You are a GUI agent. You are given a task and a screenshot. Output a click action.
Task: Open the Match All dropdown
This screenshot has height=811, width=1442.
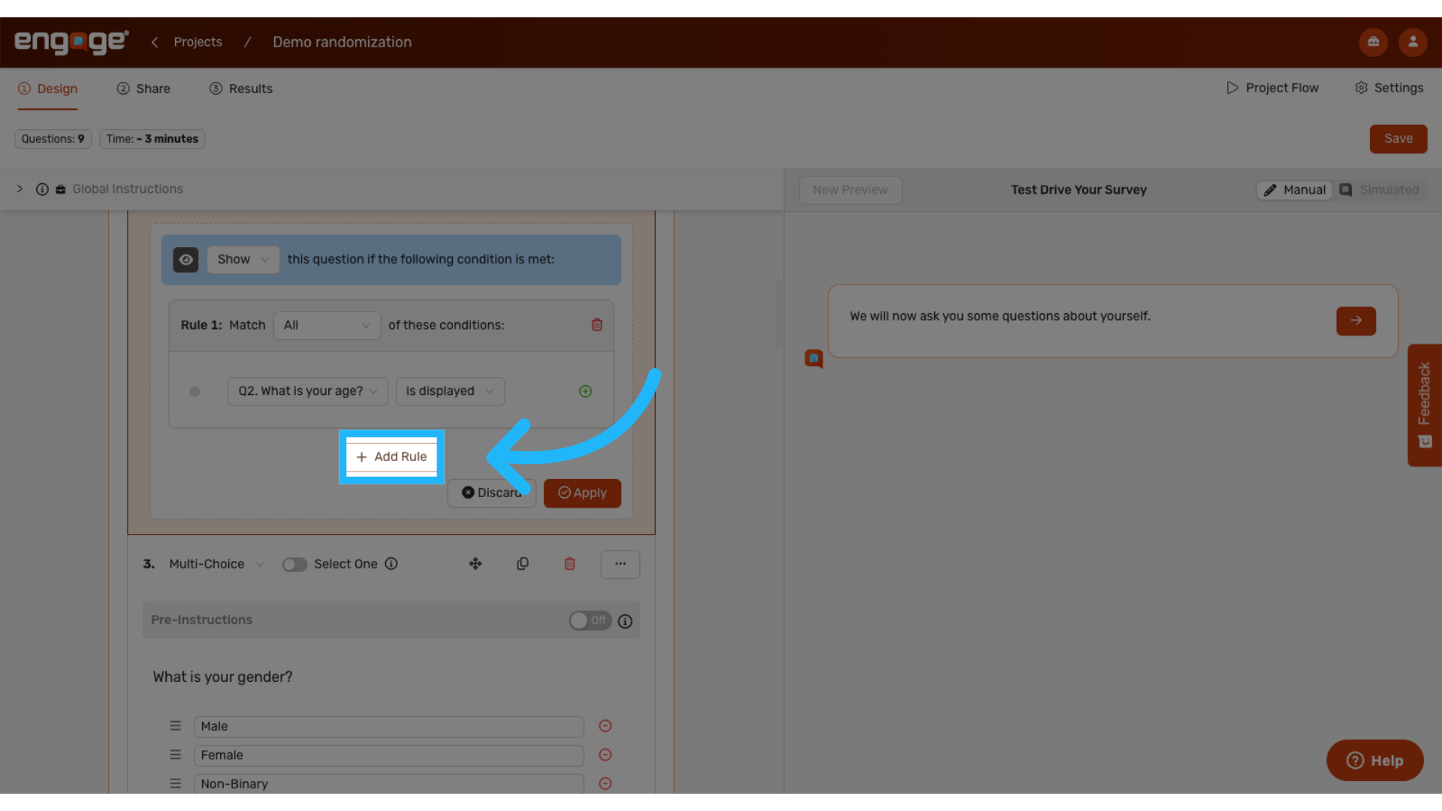(x=327, y=325)
